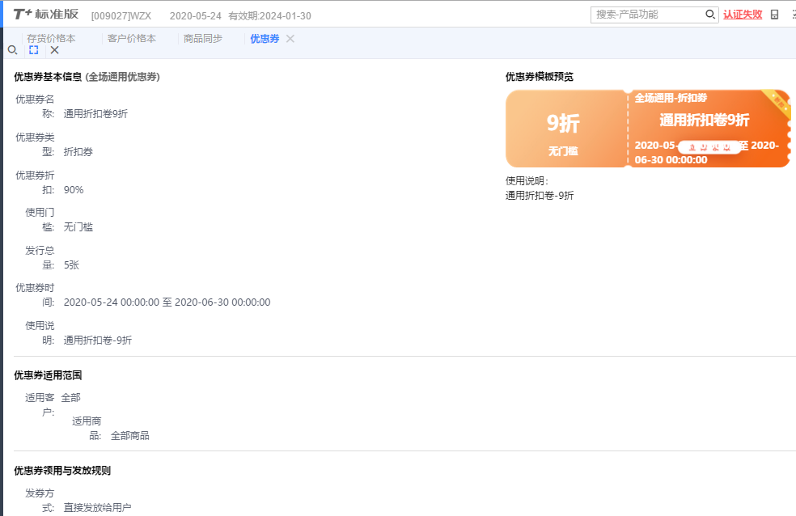Click the account code [009027]WZX
The width and height of the screenshot is (796, 516).
point(121,16)
